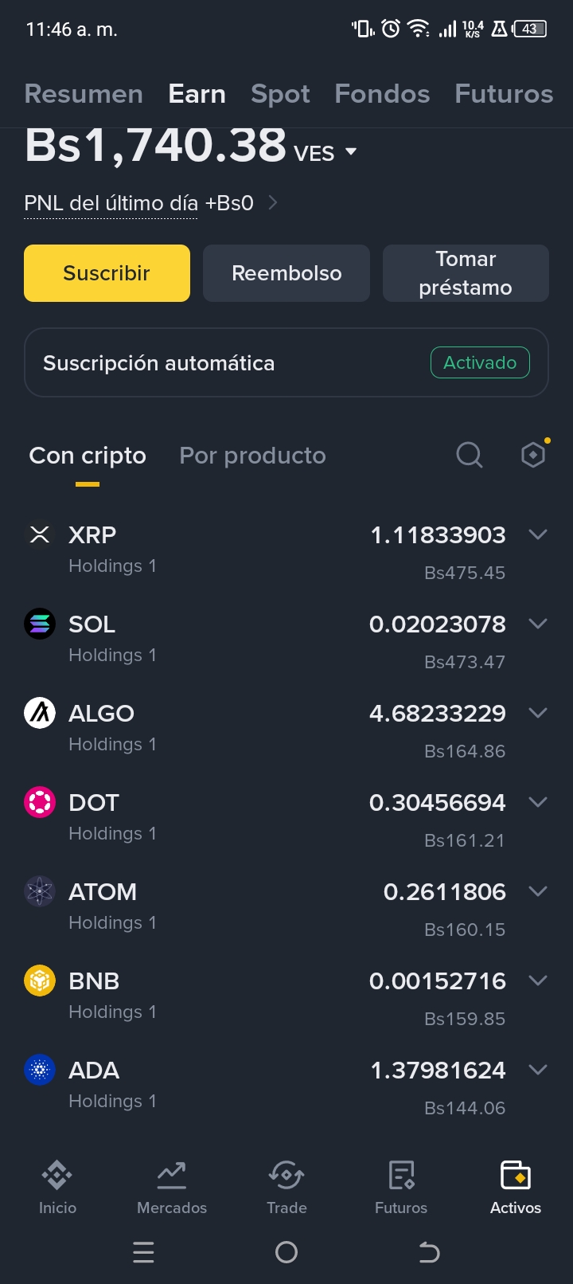Open the Activos wallet icon

point(516,1175)
